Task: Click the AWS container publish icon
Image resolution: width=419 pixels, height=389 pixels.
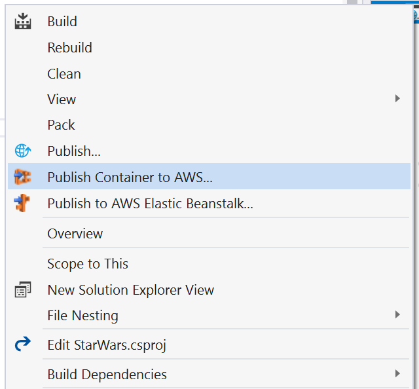Action: tap(23, 177)
